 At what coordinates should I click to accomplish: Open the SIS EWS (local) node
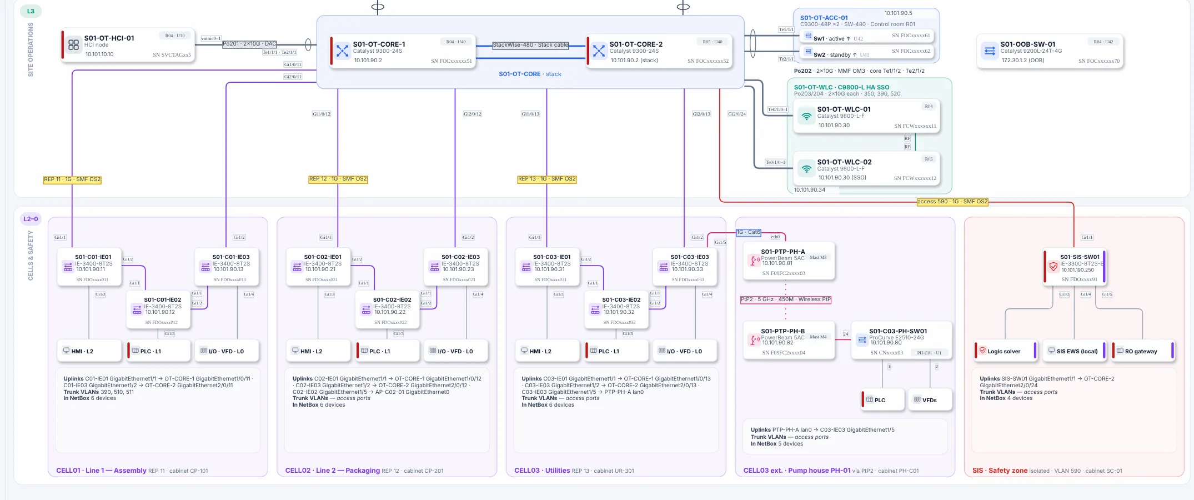point(1074,351)
